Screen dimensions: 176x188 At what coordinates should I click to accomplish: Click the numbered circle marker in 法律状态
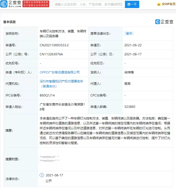[x=42, y=175]
